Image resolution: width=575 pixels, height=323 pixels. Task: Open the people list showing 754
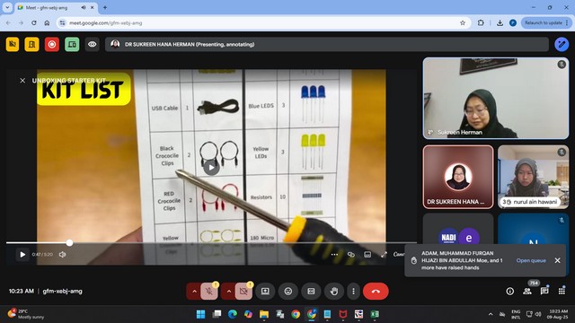pyautogui.click(x=527, y=291)
